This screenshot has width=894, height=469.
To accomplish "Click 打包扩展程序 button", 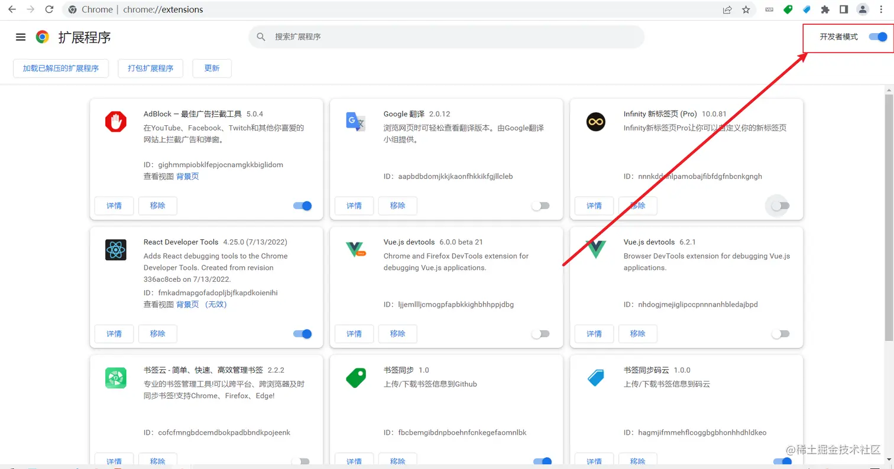I will [150, 68].
